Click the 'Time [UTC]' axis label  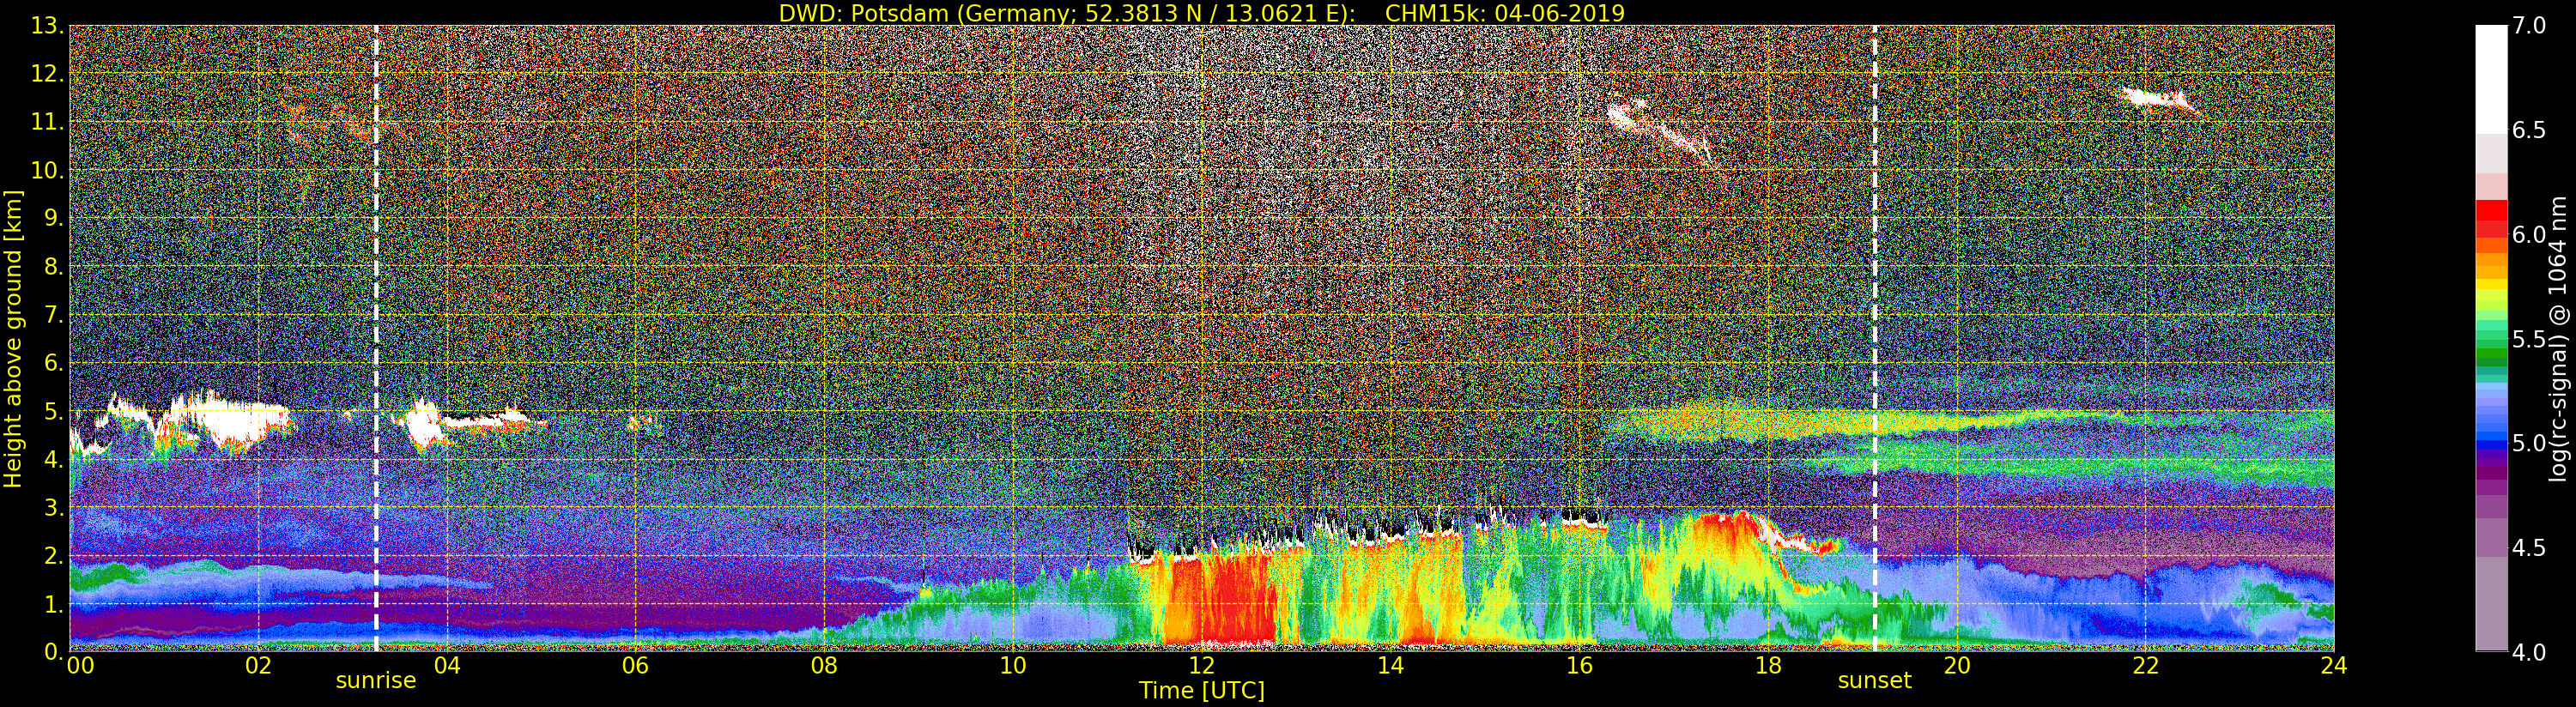tap(1201, 691)
